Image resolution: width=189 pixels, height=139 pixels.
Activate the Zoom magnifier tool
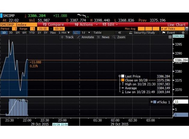pos(119,37)
